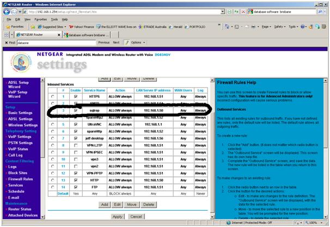Screen dimensions: 330x227
Task: Open Router Status in sidebar
Action: point(20,209)
